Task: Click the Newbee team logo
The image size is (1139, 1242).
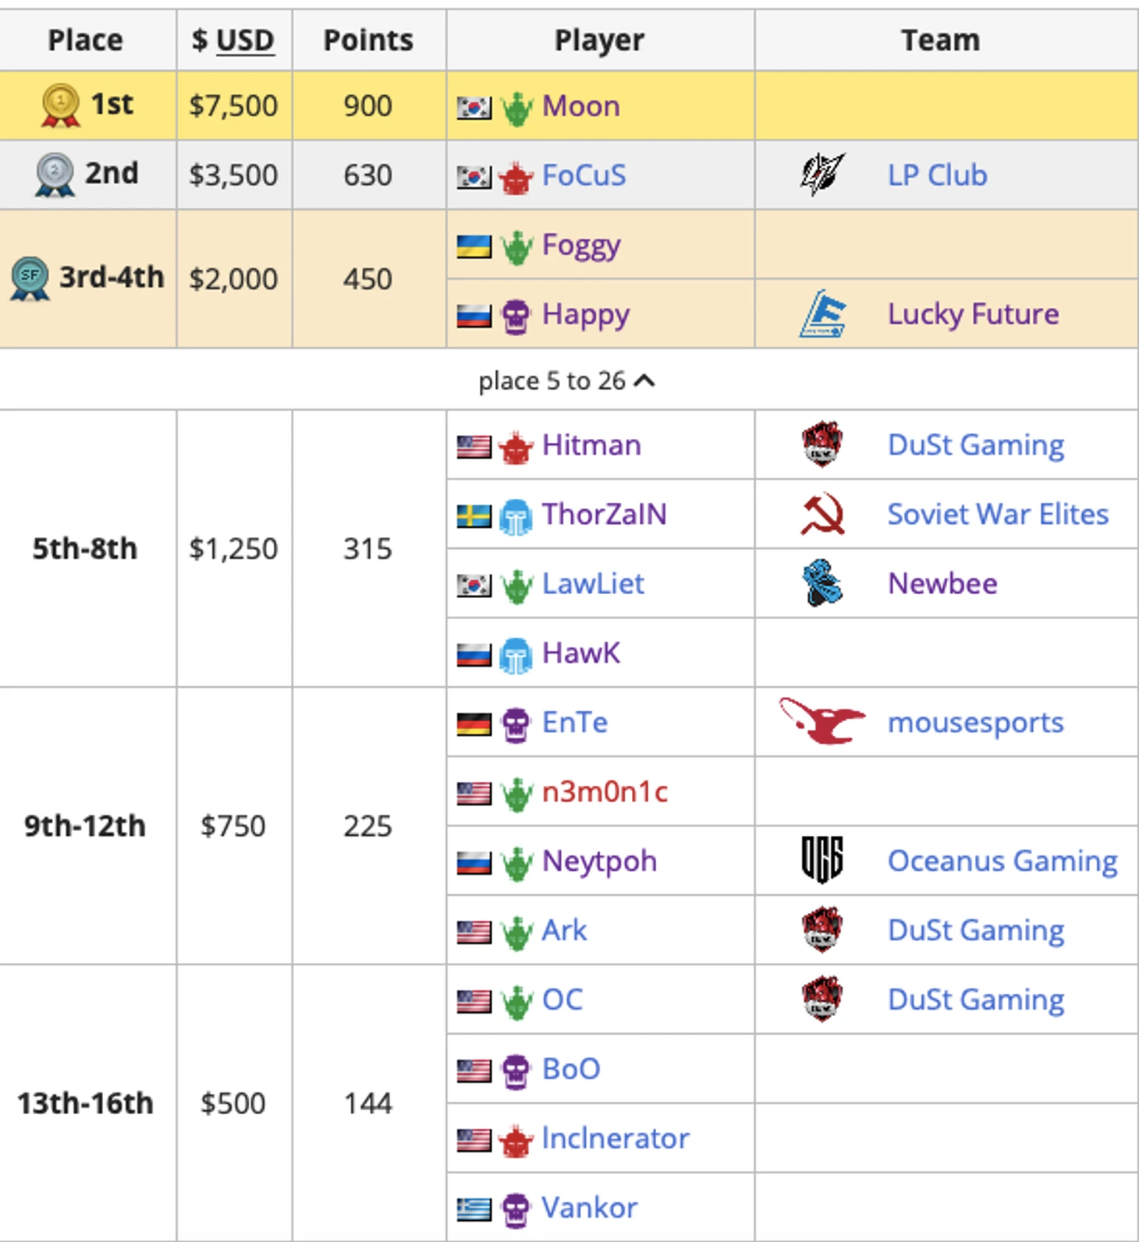Action: 822,583
